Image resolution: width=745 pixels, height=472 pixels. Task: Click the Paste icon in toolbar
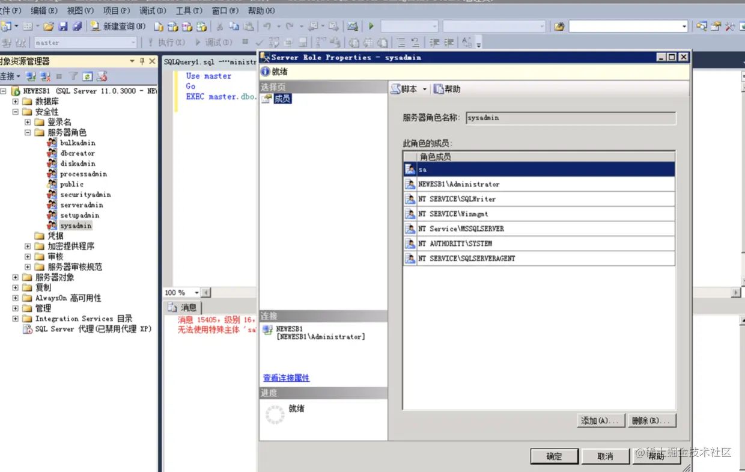point(248,26)
